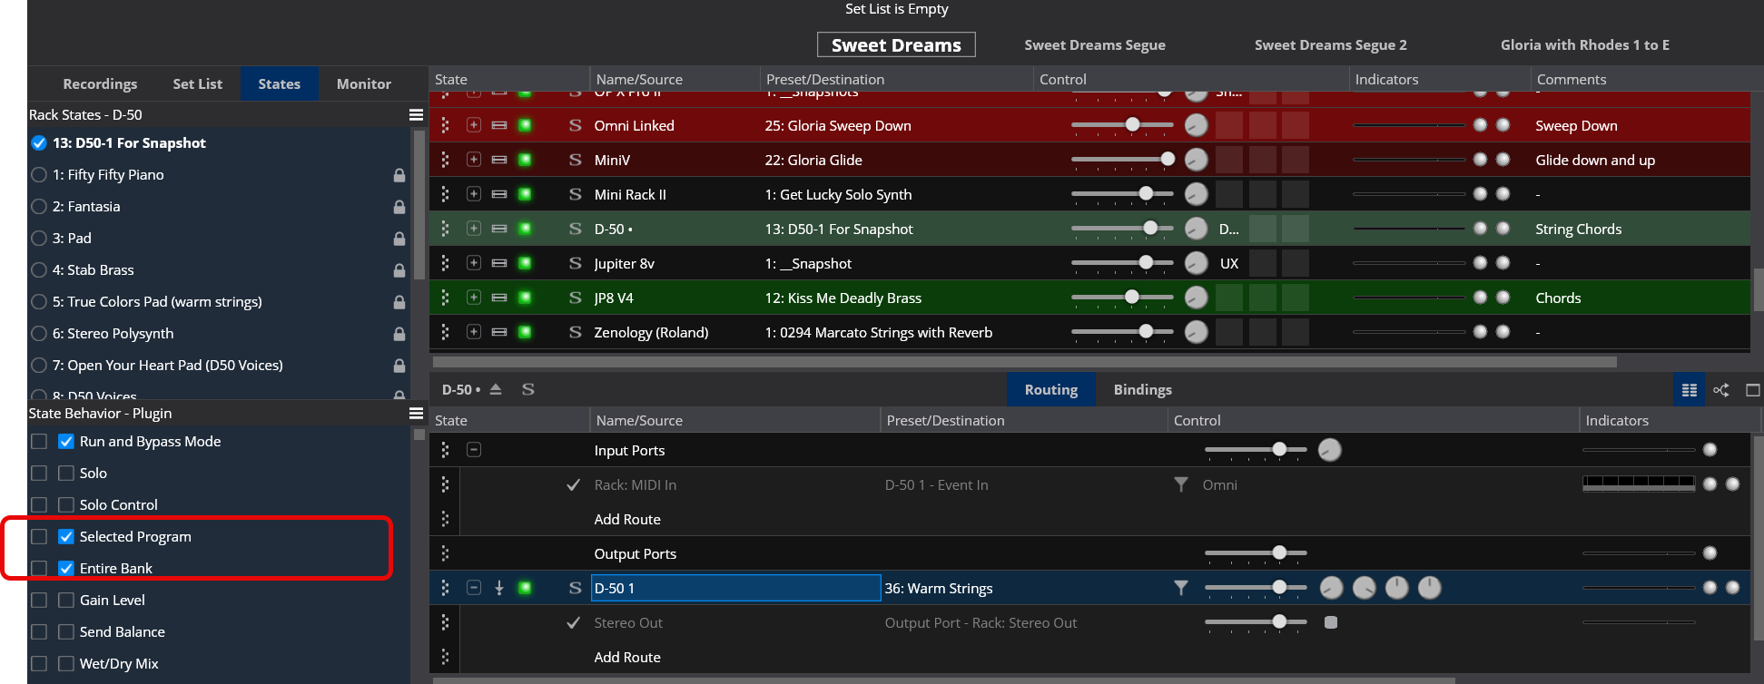
Task: Solo the Omni Linked rack with its S icon
Action: [575, 125]
